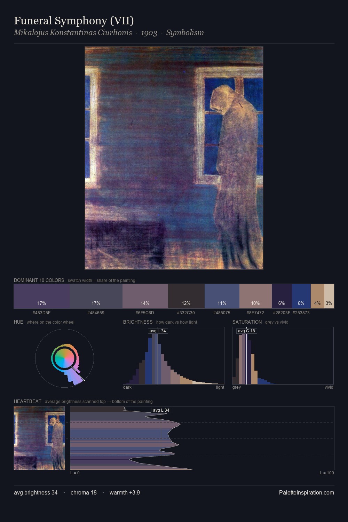Select the 17% swatch labeled #484659

(96, 296)
